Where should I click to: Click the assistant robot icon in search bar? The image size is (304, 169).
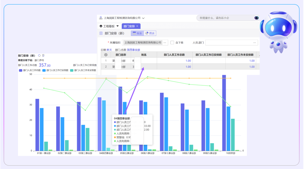(256, 18)
